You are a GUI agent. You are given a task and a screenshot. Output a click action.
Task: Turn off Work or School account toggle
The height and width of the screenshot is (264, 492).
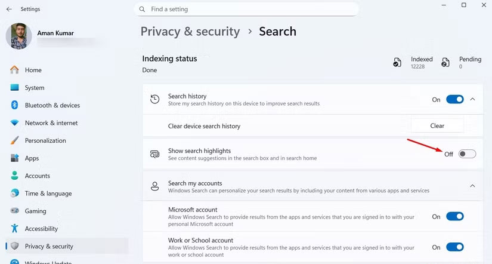pyautogui.click(x=455, y=247)
